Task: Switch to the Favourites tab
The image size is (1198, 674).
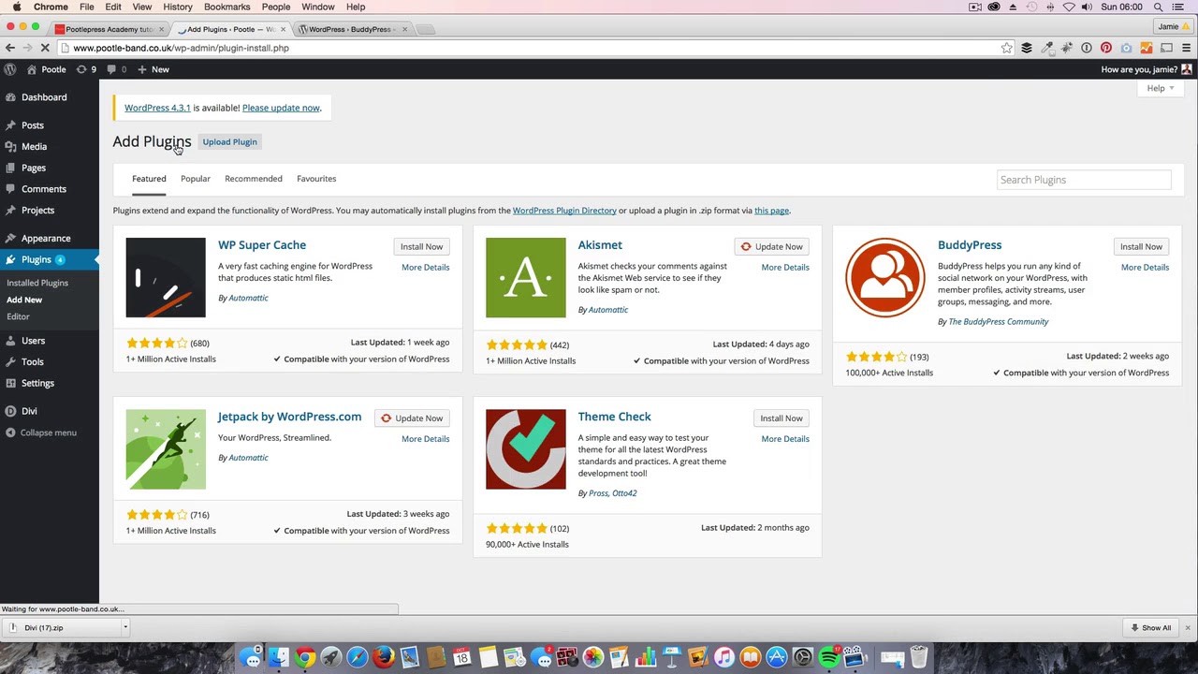Action: point(316,179)
